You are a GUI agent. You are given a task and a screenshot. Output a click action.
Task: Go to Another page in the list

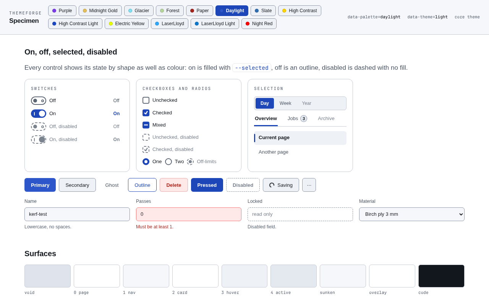(300, 152)
